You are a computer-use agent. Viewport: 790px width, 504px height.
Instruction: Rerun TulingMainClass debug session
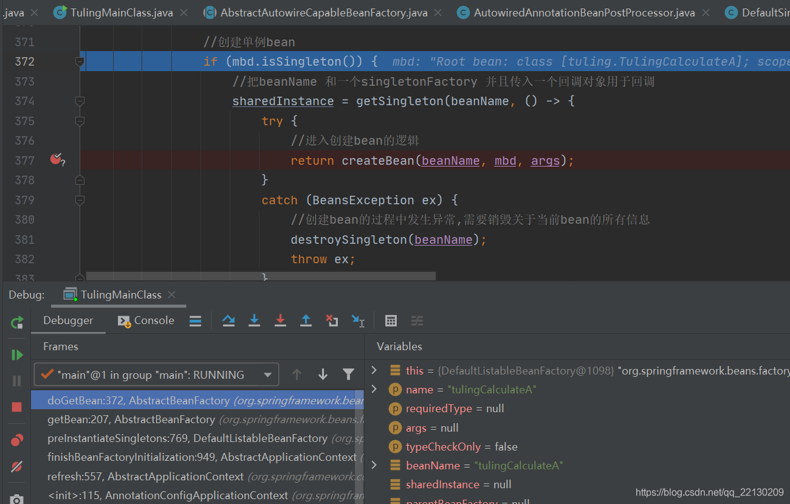click(17, 322)
